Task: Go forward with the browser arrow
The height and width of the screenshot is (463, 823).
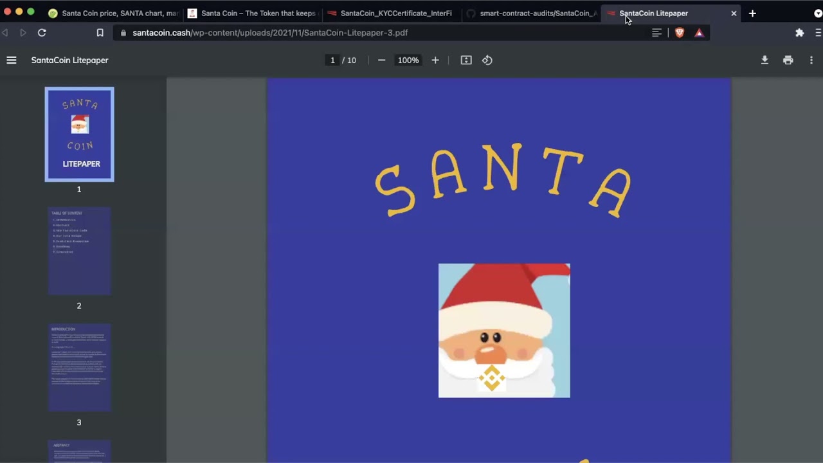Action: click(x=23, y=33)
